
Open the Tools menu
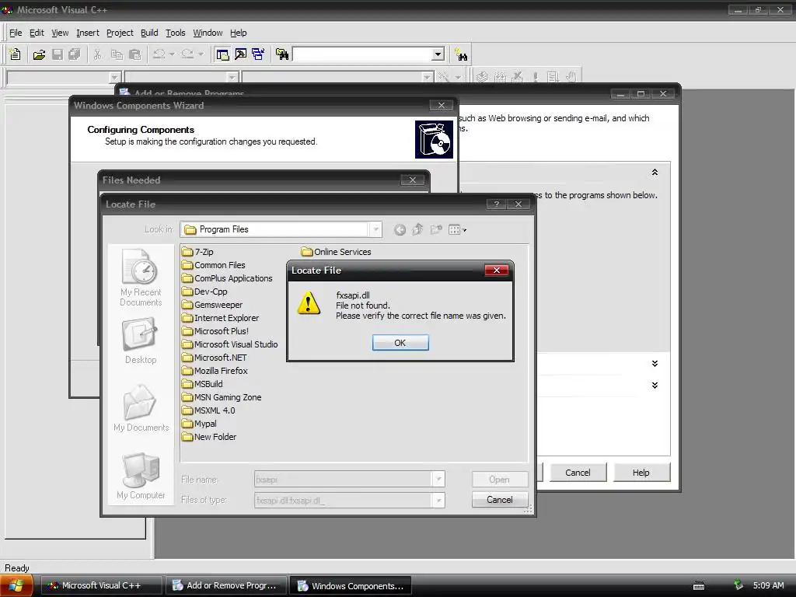coord(176,33)
